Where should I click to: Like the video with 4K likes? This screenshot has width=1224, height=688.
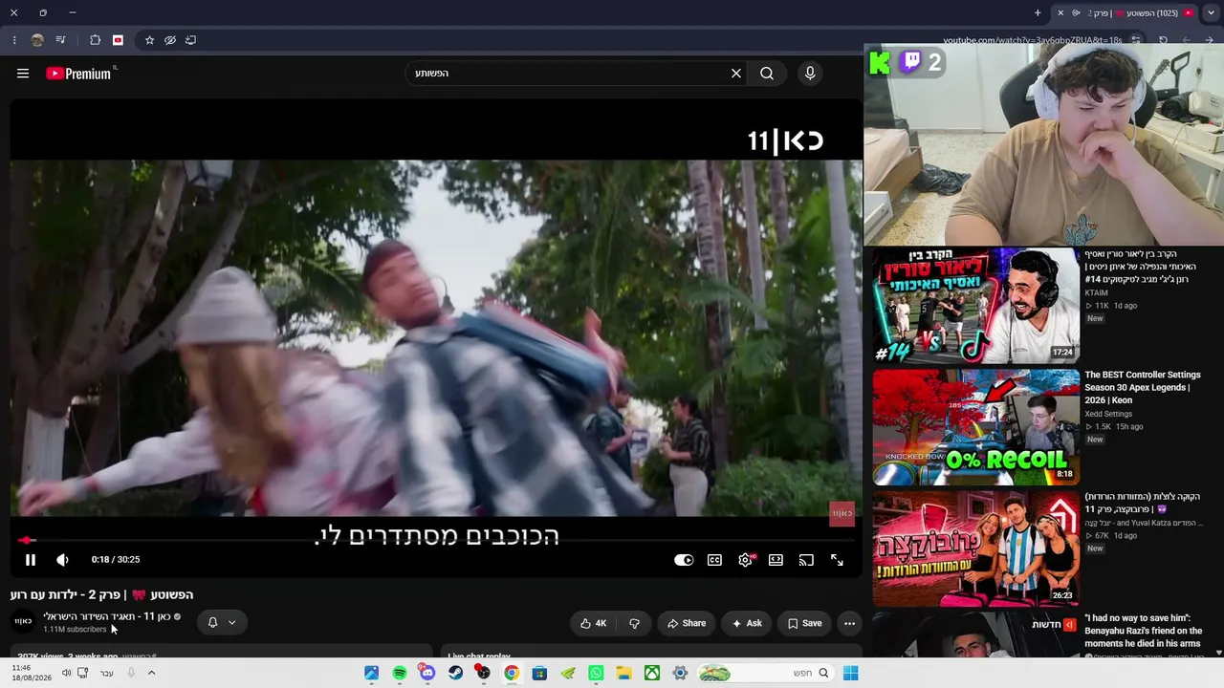[x=593, y=623]
